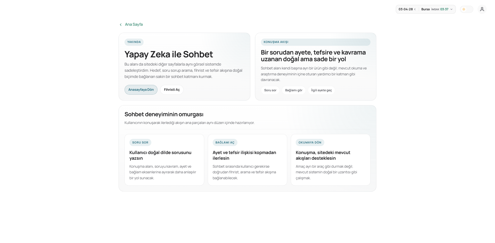Toggle the light/dark theme switch
This screenshot has height=243, width=495.
tap(466, 9)
